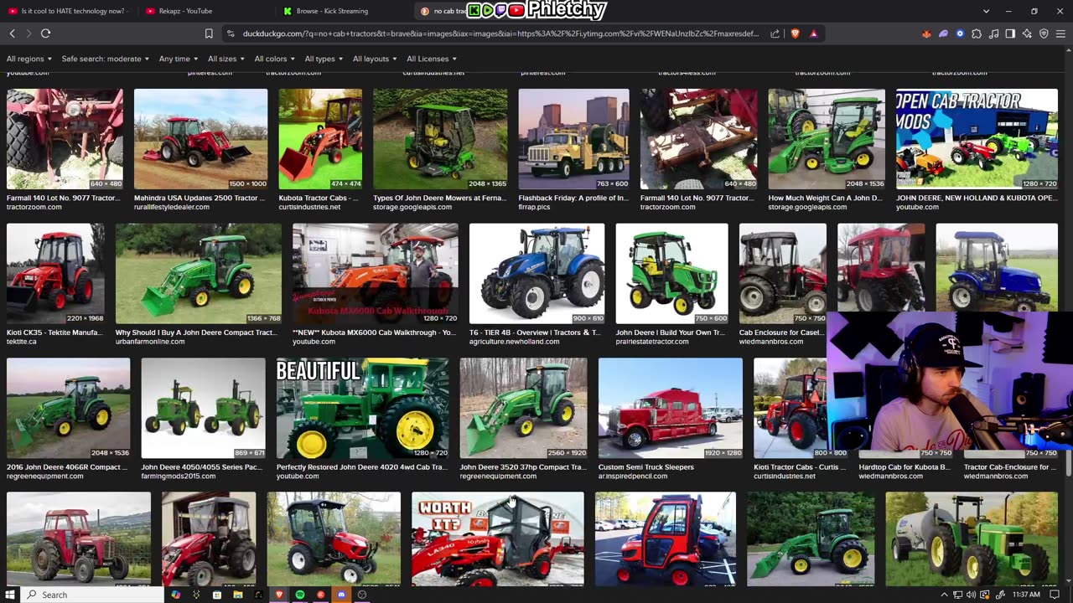Viewport: 1073px width, 603px height.
Task: Expand the Any time filter
Action: [x=179, y=59]
